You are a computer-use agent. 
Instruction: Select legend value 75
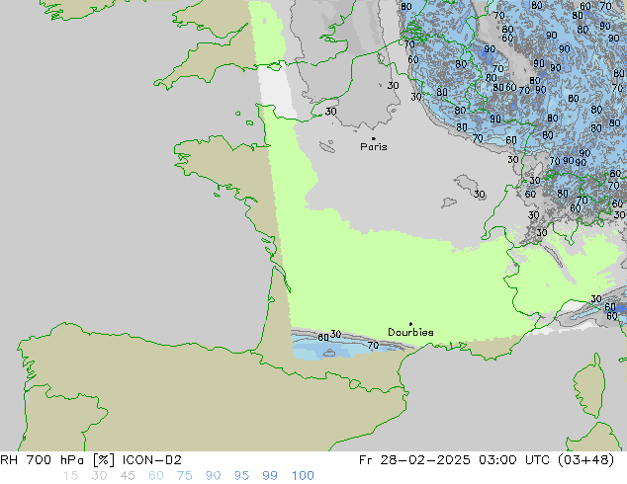coord(184,476)
